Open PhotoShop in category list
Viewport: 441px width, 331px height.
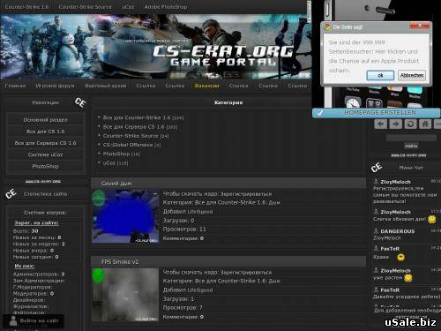(x=116, y=154)
